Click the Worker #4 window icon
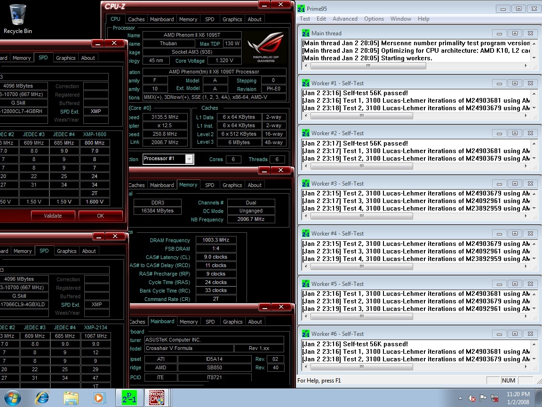Image resolution: width=542 pixels, height=407 pixels. pyautogui.click(x=305, y=234)
